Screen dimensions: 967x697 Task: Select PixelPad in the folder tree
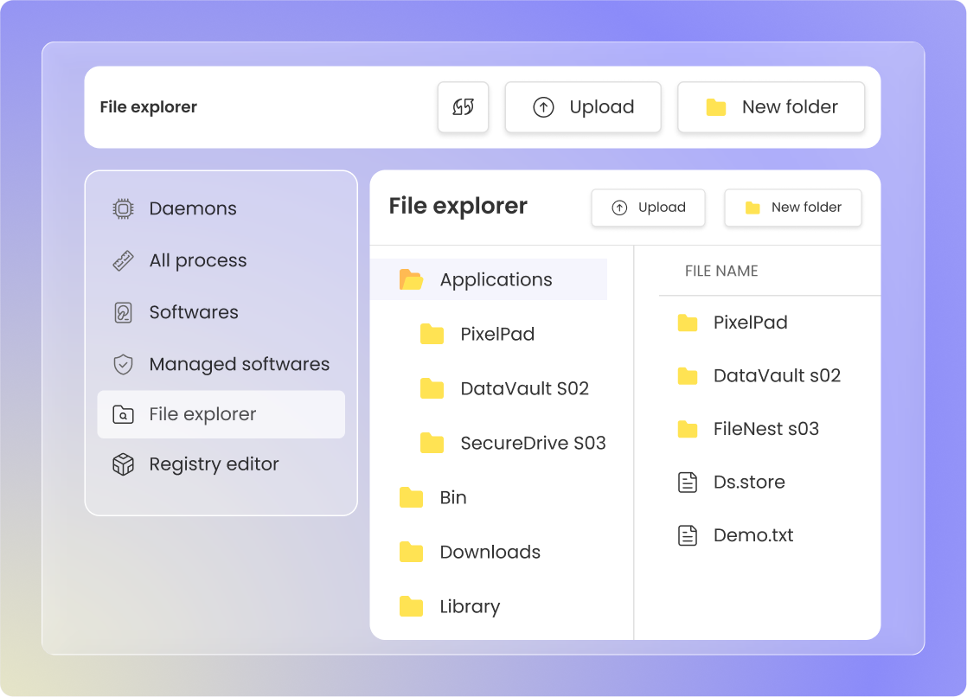(496, 334)
